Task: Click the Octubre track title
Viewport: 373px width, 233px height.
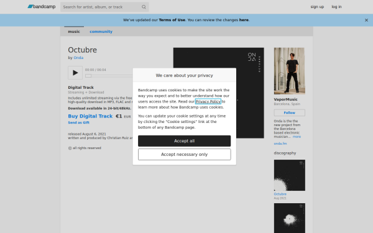Action: point(83,50)
